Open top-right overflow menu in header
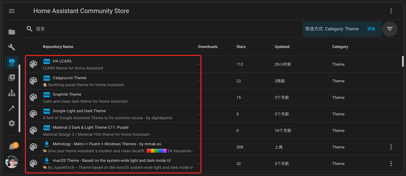This screenshot has height=176, width=406. (x=391, y=11)
